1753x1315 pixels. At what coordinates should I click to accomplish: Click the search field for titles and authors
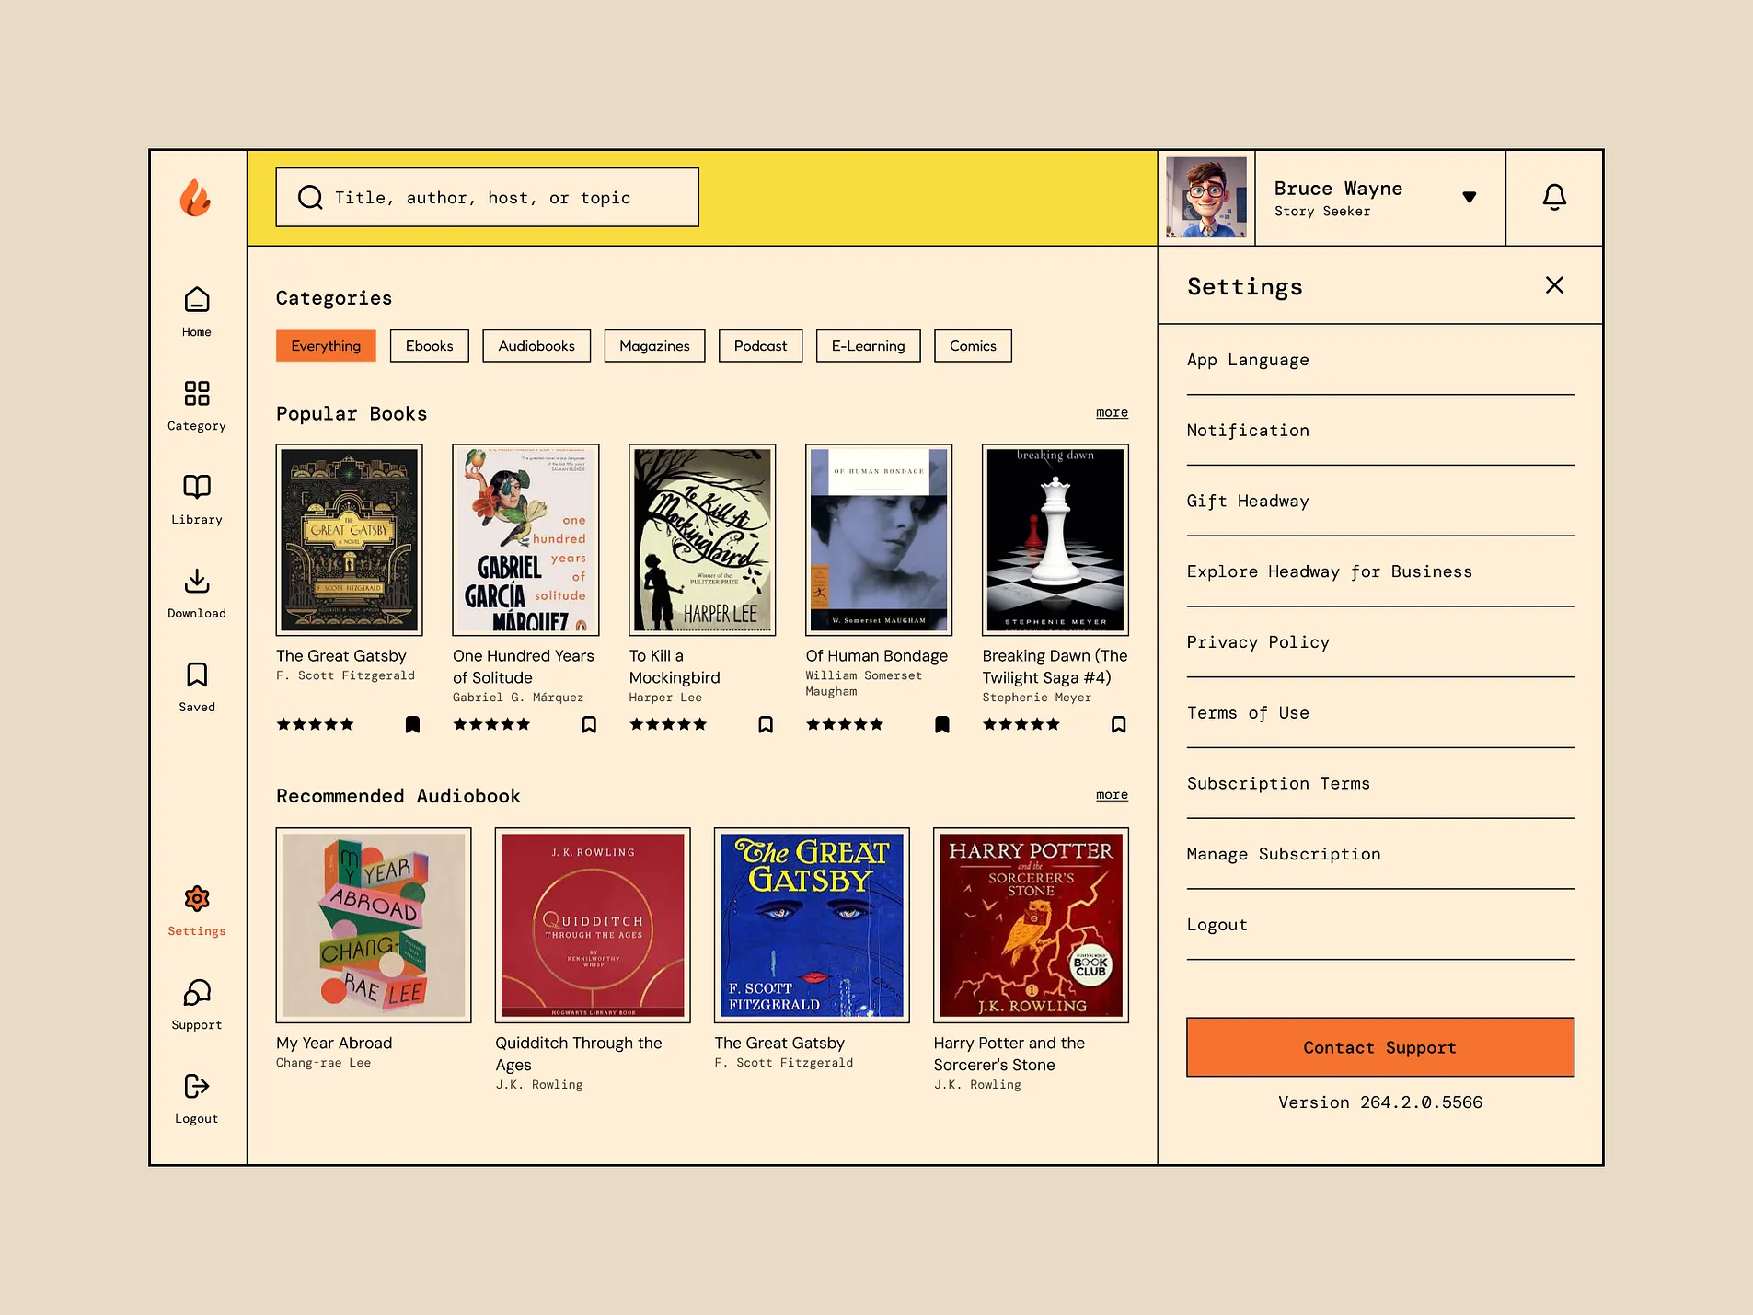(487, 197)
